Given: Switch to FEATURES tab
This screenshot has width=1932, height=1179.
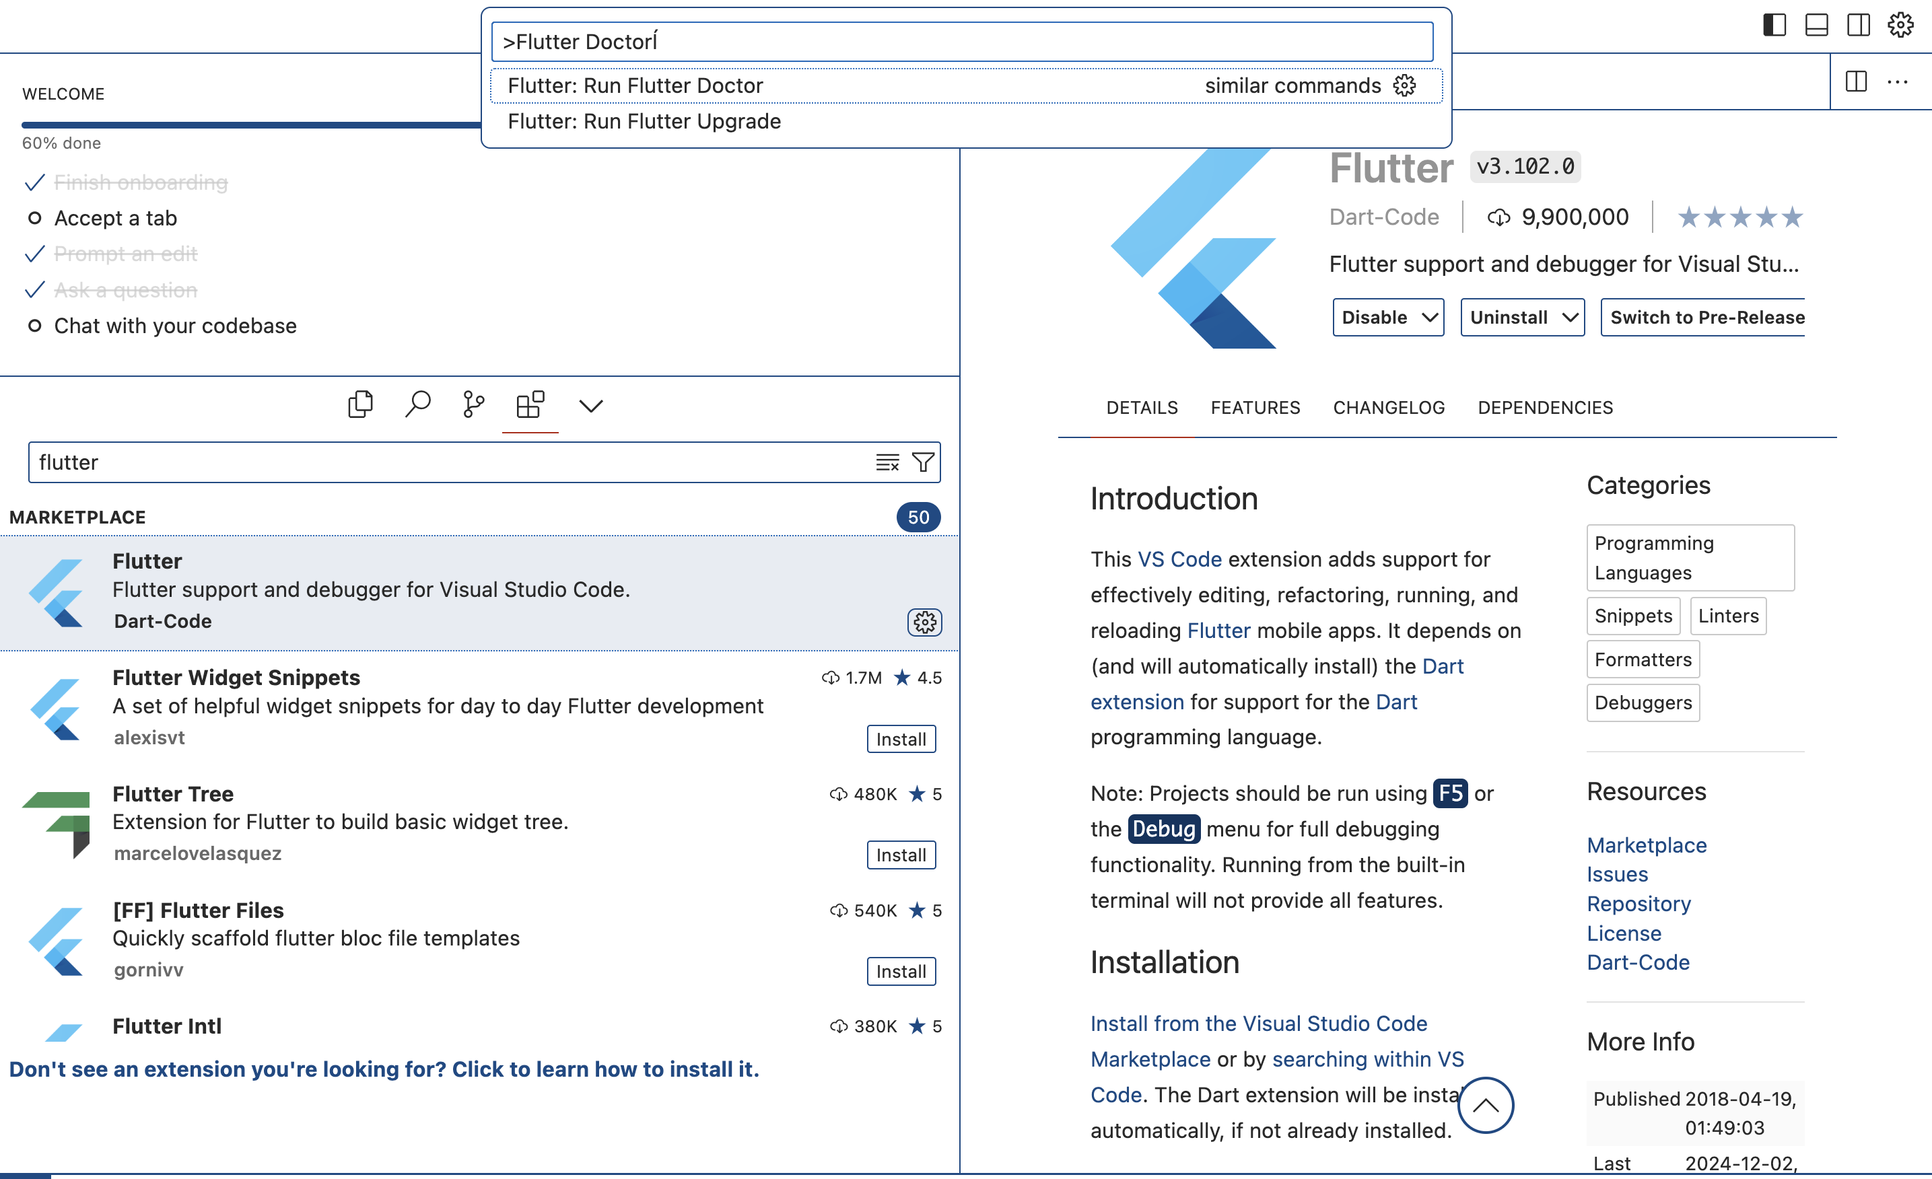Looking at the screenshot, I should [1255, 408].
